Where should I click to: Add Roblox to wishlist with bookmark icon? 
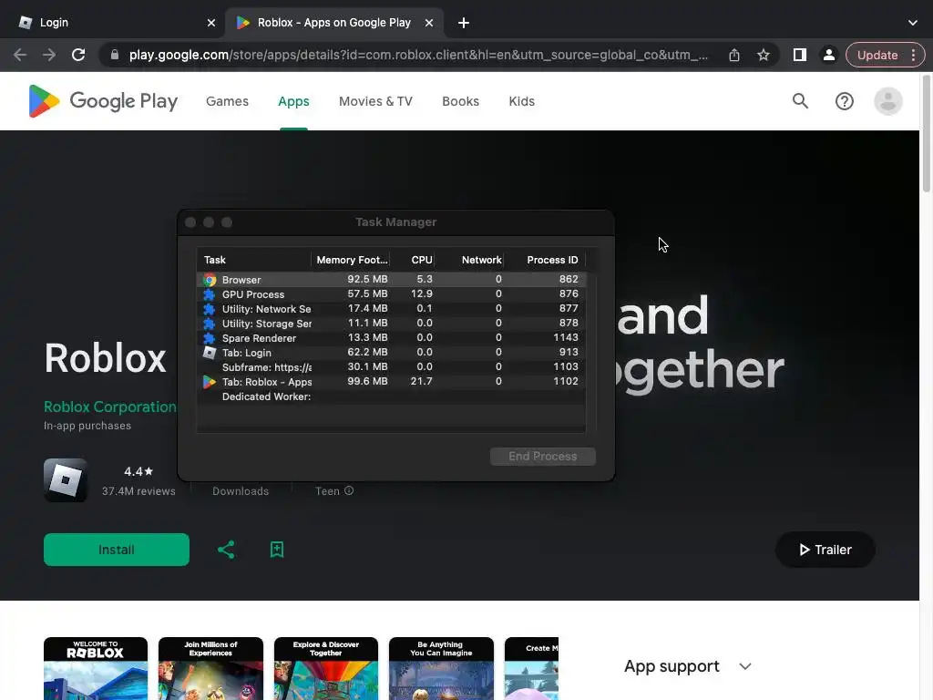(x=277, y=550)
